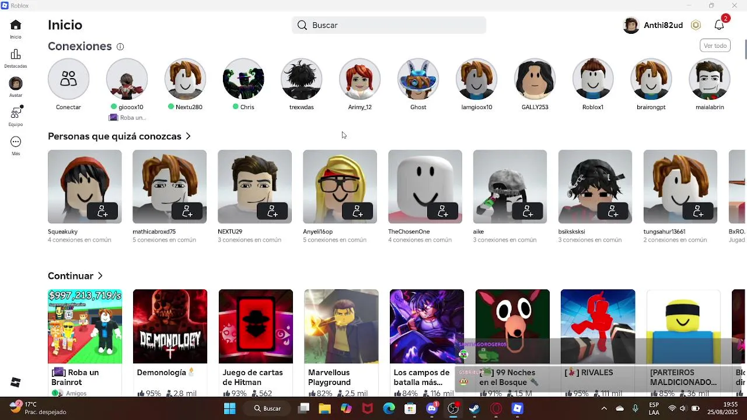Expand the Continuar section arrow
This screenshot has width=747, height=420.
[100, 276]
